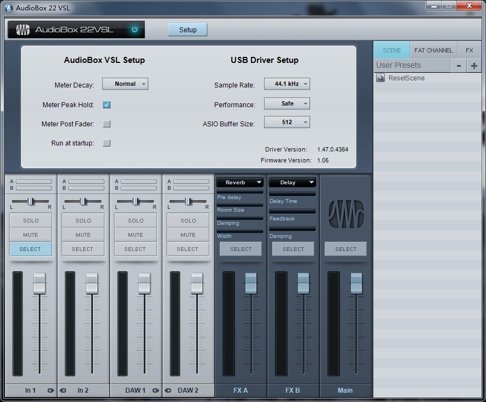This screenshot has width=486, height=402.
Task: Click the DAW 2 volume fader handle
Action: (197, 283)
